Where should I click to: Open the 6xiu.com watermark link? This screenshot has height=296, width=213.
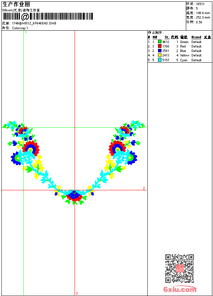pos(180,289)
